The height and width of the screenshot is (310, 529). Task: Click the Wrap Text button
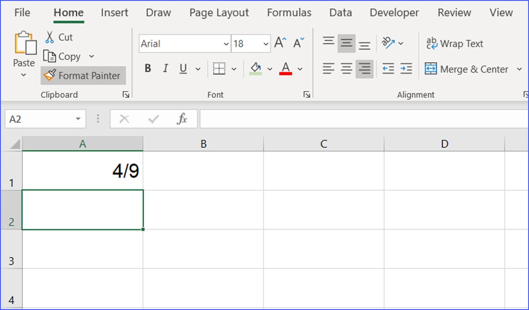pos(454,43)
